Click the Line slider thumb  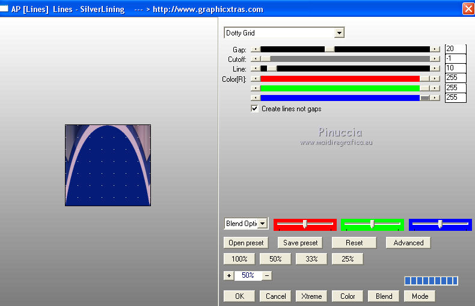[x=272, y=69]
